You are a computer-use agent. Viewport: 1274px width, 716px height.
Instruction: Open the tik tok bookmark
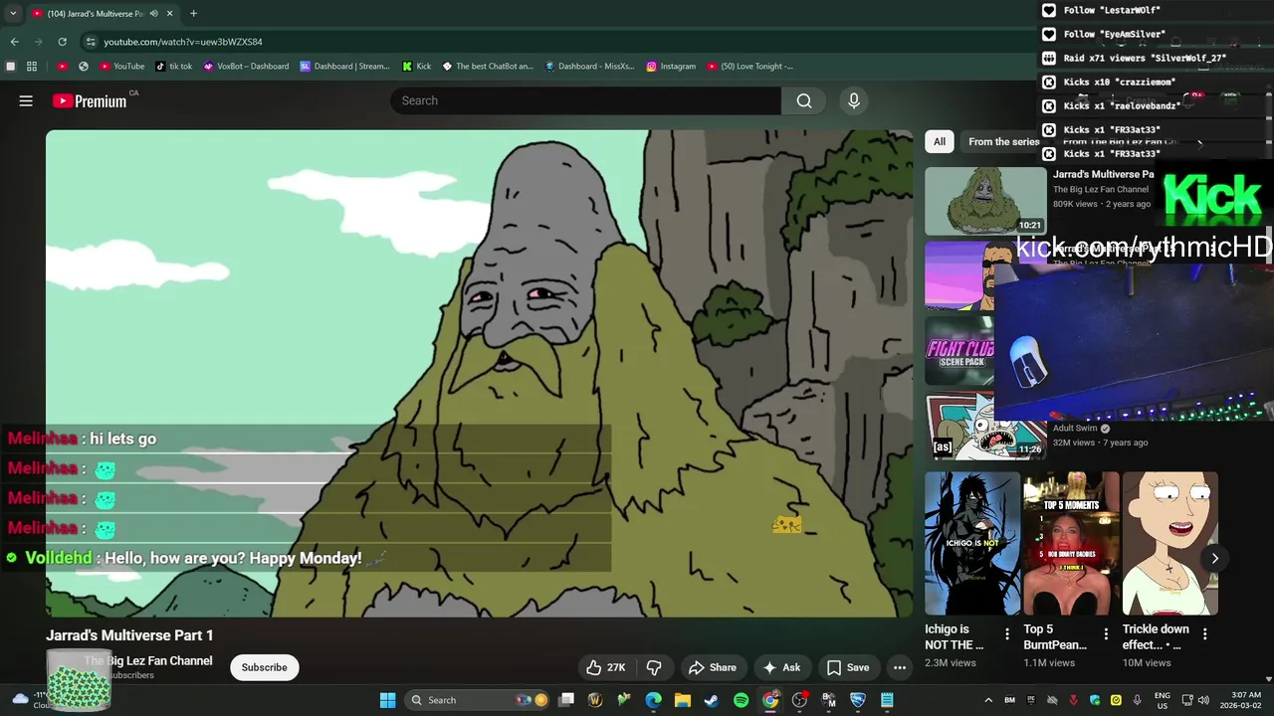point(174,67)
